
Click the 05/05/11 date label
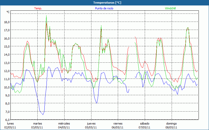[x=91, y=127]
